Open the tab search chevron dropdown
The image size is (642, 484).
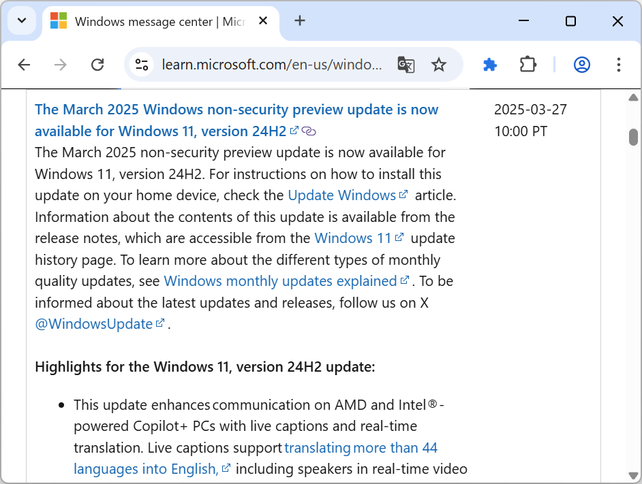tap(21, 20)
